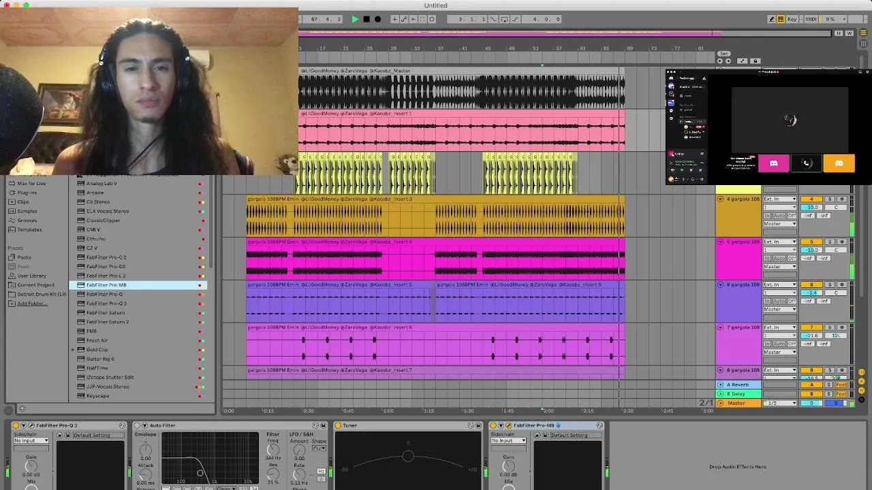
Task: Fold track 5 gargola 108
Action: click(720, 242)
